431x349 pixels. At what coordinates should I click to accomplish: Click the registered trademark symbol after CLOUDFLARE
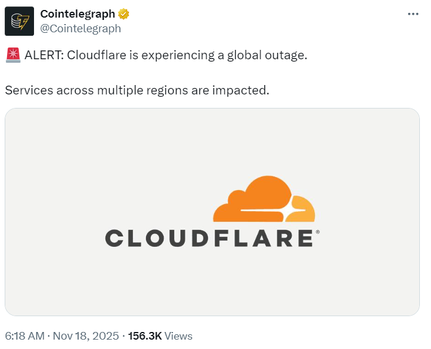click(318, 232)
